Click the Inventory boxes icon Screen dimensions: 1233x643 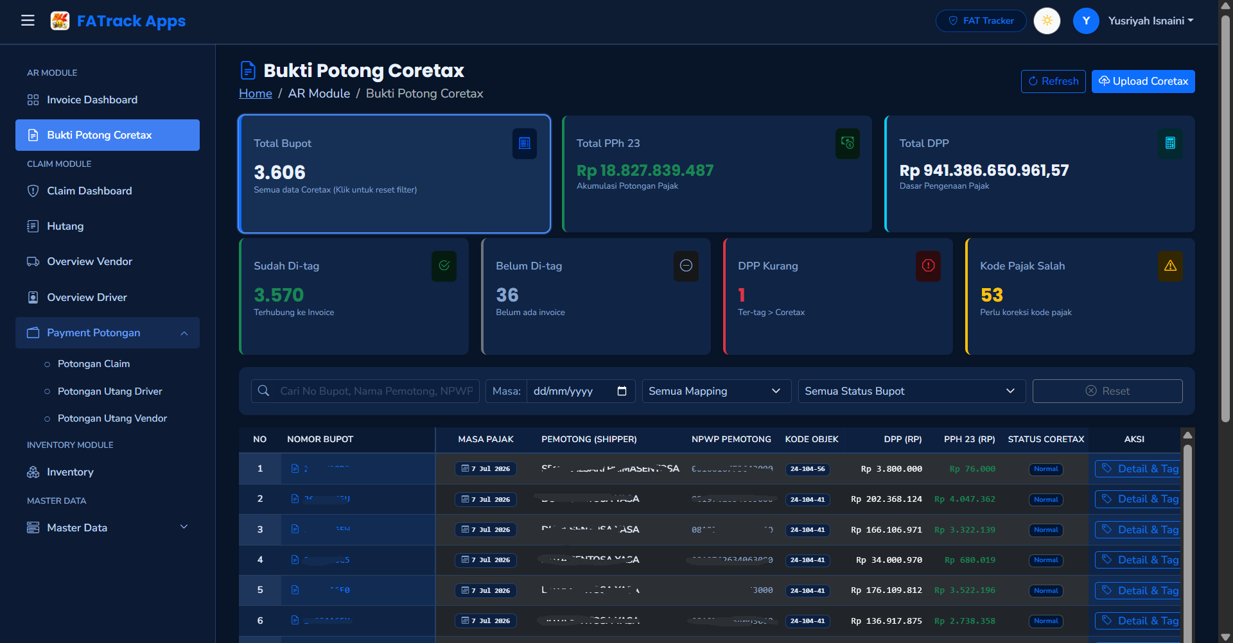[x=33, y=472]
